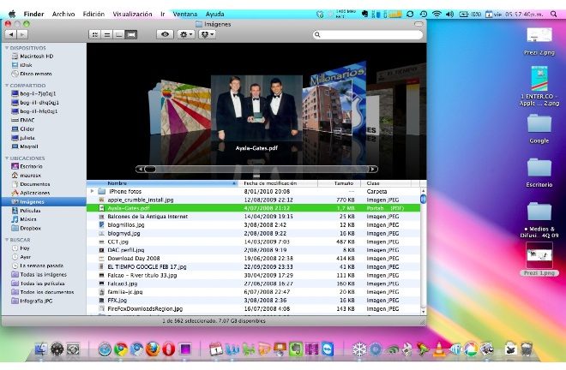Screen dimensions: 566x370
Task: Click Time Machine menu bar icon
Action: 424,14
